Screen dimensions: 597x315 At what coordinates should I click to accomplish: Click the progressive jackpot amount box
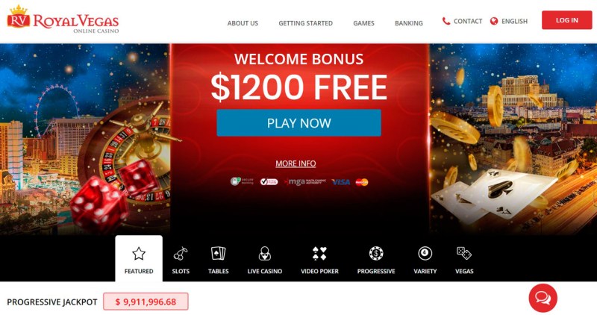coord(146,302)
